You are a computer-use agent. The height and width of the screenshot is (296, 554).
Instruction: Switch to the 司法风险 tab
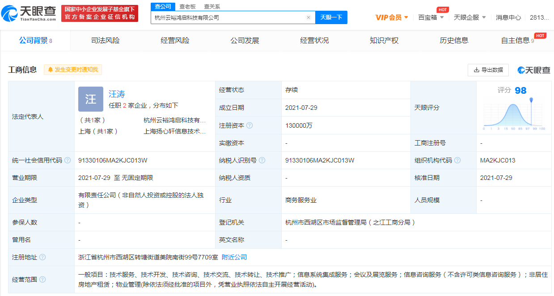coord(106,41)
